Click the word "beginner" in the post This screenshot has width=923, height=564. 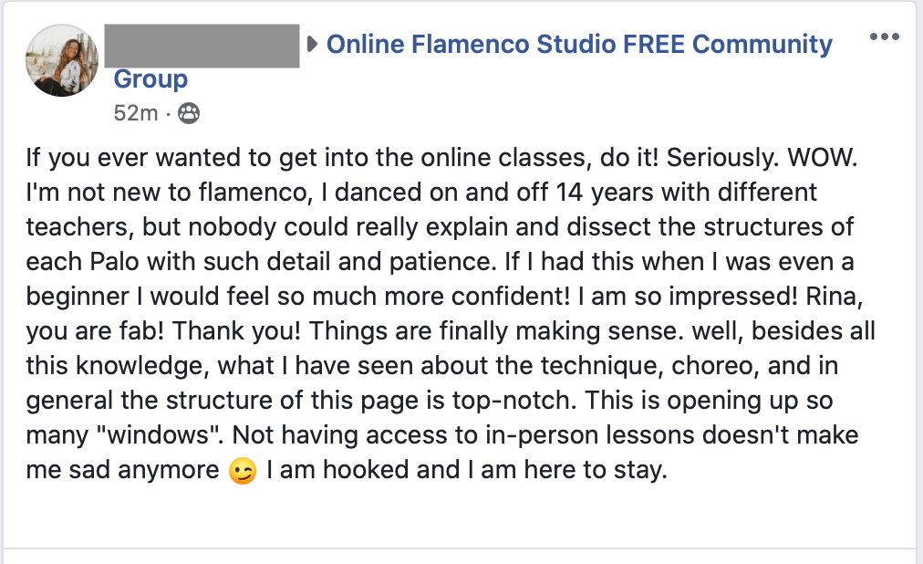click(x=76, y=294)
